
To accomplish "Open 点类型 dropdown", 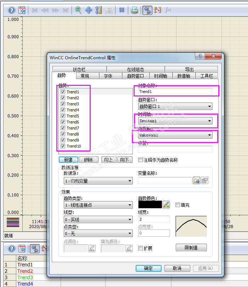I will 98,233.
